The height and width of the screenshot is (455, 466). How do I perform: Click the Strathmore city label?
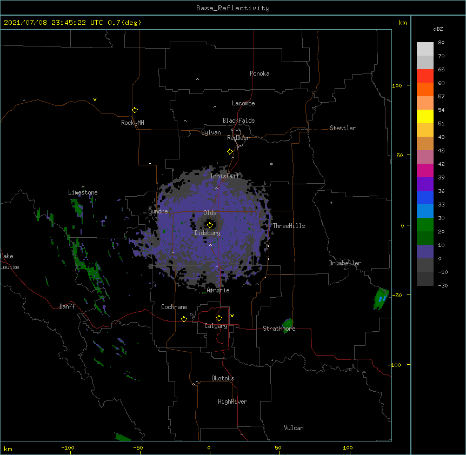coord(279,329)
